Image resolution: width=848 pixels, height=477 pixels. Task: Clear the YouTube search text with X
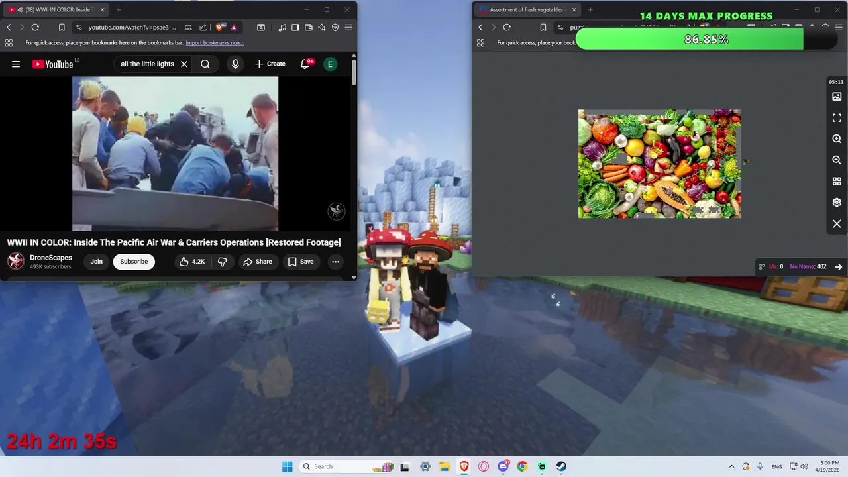(x=184, y=64)
